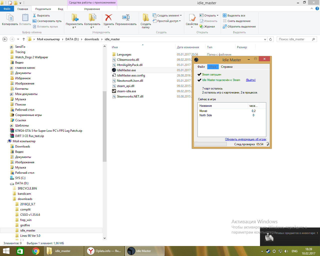Viewport: 320px width, 256px height.
Task: Open the address bar history dropdown
Action: coord(265,39)
